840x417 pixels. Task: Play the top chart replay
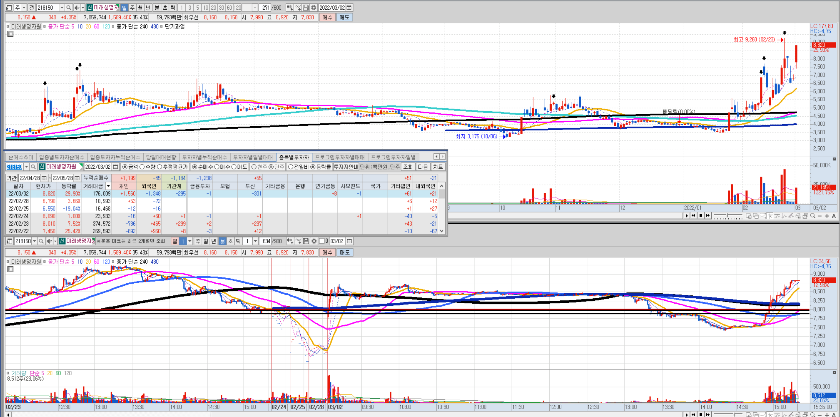tap(687, 216)
